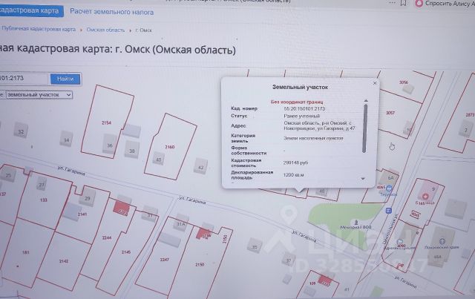Click building 48 below the popup
Screen dimensions: 475x299
pos(322,191)
